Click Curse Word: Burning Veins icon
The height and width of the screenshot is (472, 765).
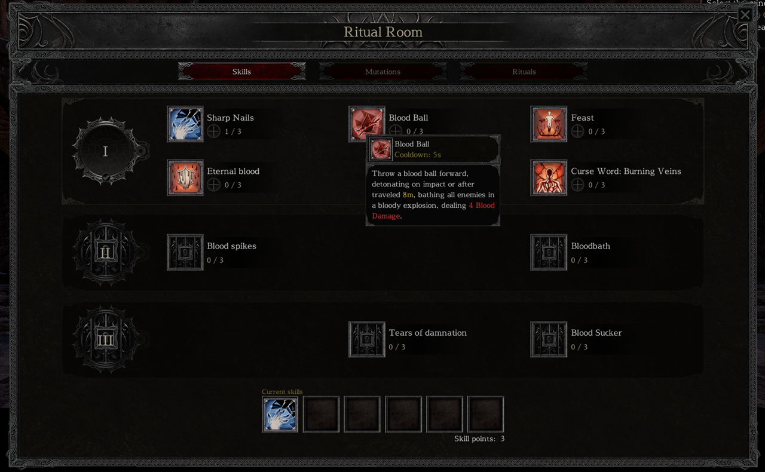tap(549, 177)
